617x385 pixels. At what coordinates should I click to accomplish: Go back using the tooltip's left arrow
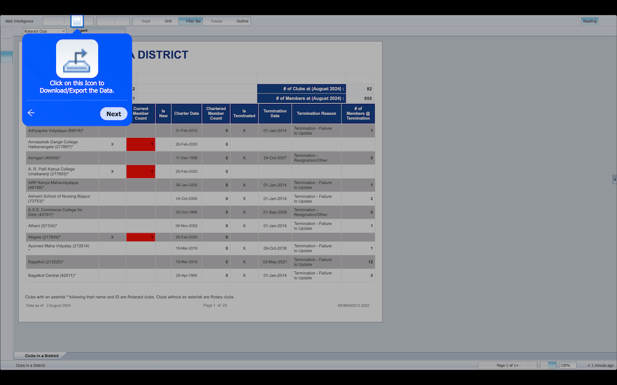click(x=31, y=113)
